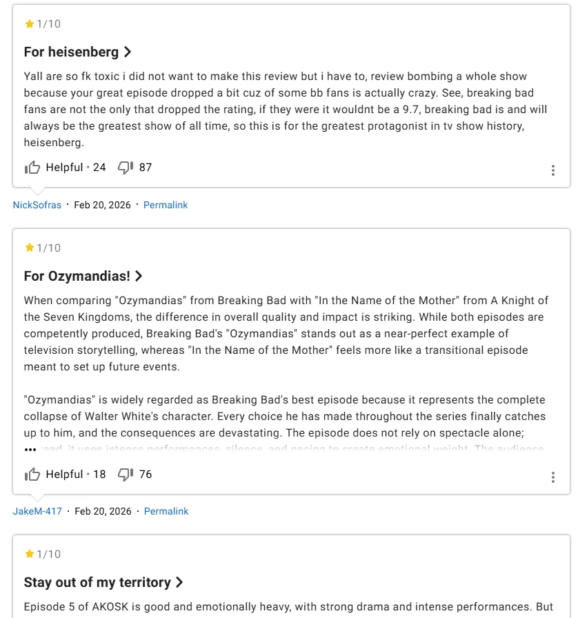
Task: Click the 'Helpful' label on 'For heisenberg' review
Action: [64, 168]
